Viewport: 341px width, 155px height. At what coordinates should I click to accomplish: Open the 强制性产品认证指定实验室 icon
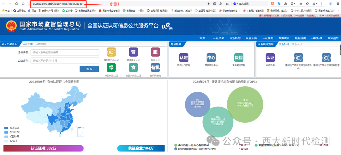point(326,58)
